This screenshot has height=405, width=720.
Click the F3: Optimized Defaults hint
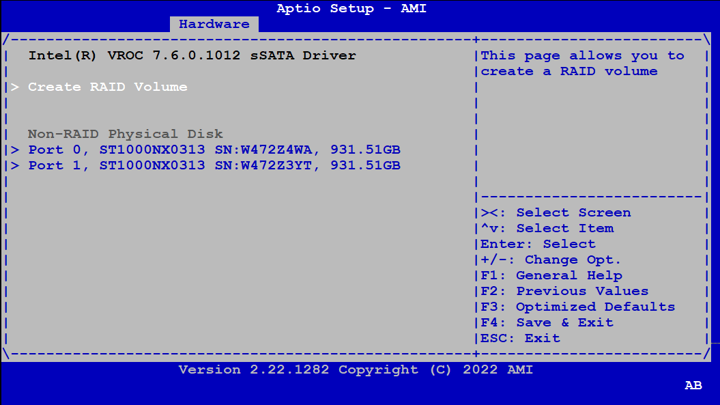click(x=577, y=307)
